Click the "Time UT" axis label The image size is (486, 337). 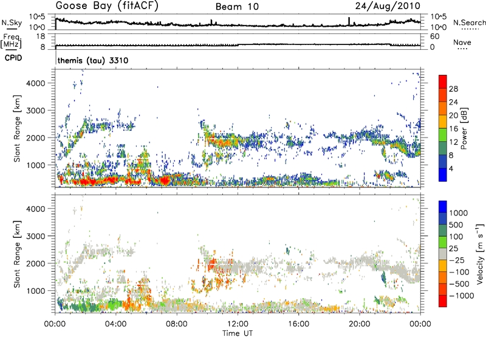[x=238, y=333]
